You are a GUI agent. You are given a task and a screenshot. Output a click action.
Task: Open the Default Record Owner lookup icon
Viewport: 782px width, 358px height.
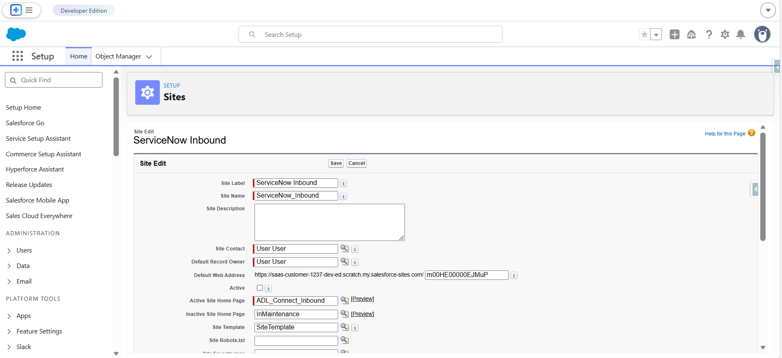click(345, 261)
